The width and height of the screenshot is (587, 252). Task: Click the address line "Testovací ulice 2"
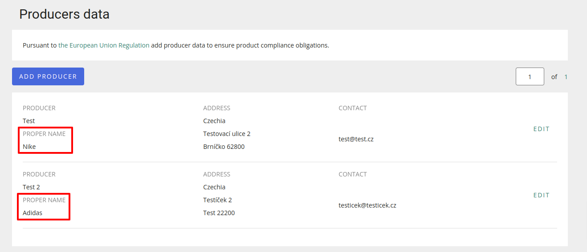tap(227, 134)
